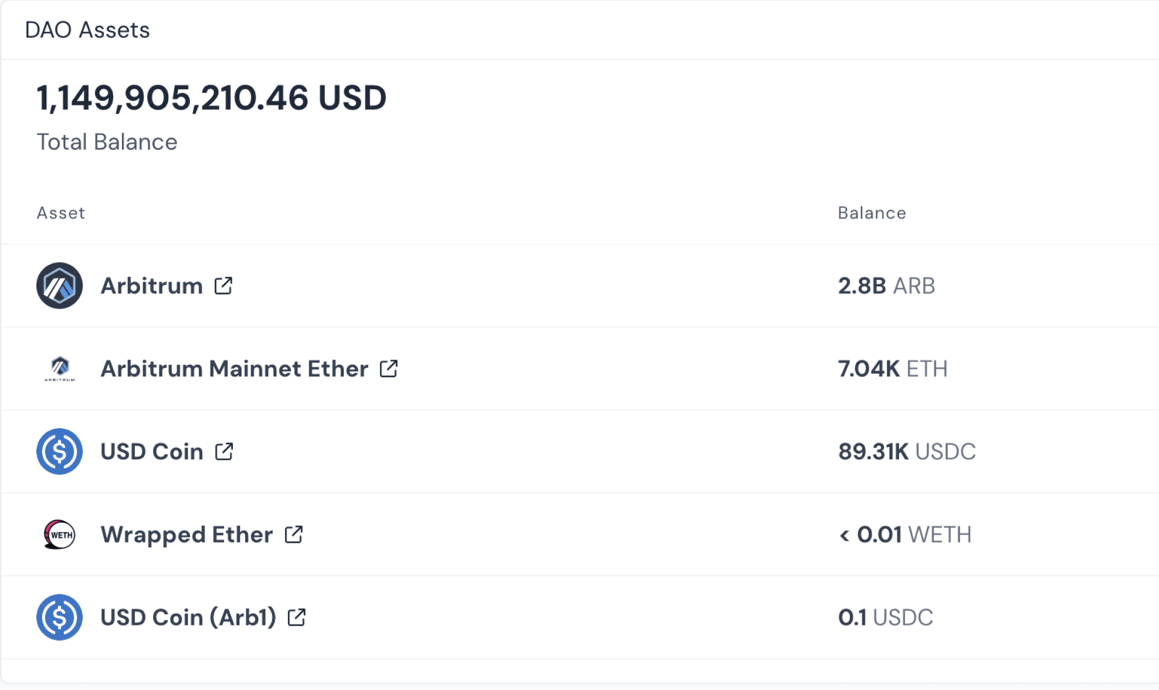Click the 2.8B ARB balance
The height and width of the screenshot is (690, 1159).
click(887, 286)
